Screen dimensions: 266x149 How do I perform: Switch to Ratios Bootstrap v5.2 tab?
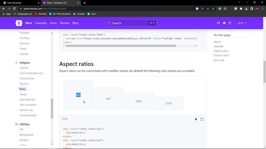tap(61, 3)
